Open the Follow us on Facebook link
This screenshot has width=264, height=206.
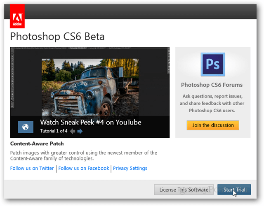tap(84, 168)
